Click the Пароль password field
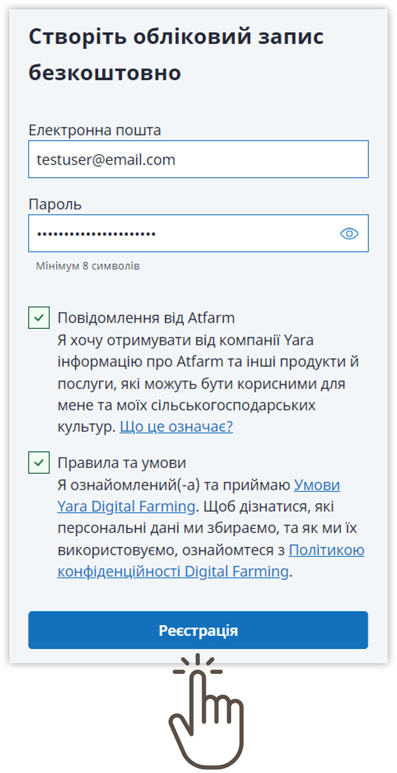The width and height of the screenshot is (397, 773). tap(198, 233)
